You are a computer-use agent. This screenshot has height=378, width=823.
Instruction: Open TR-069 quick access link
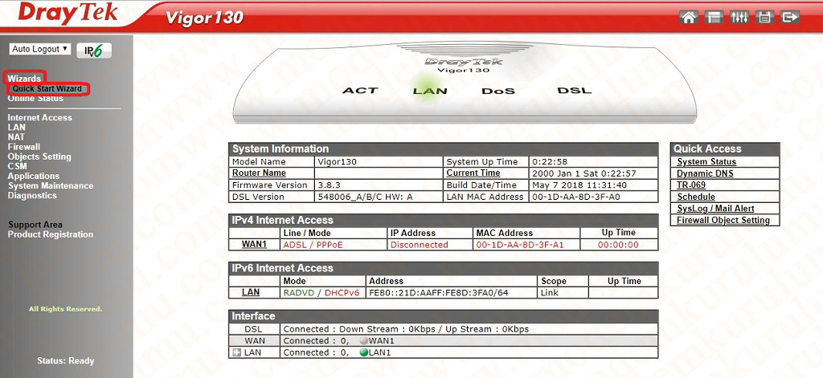pyautogui.click(x=691, y=185)
